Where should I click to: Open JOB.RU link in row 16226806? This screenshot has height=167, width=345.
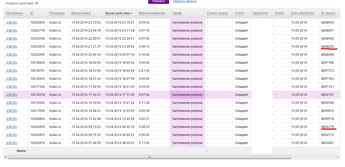tap(12, 23)
